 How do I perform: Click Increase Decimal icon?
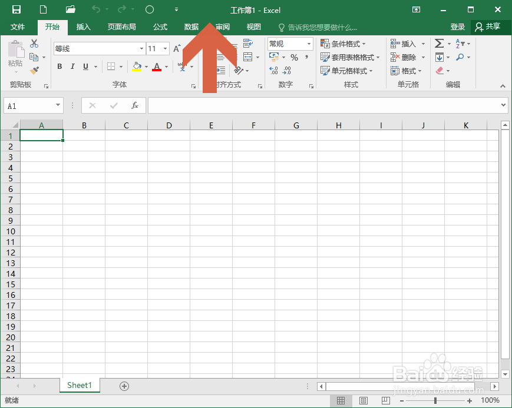tap(273, 70)
